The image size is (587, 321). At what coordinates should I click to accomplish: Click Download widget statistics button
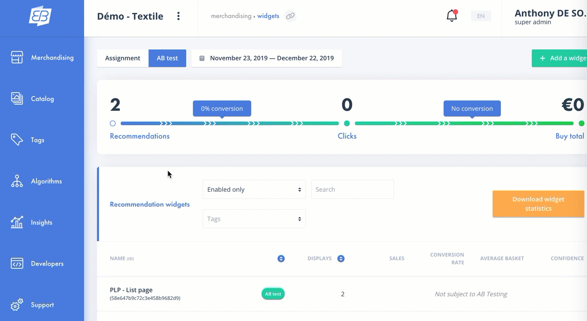(539, 204)
